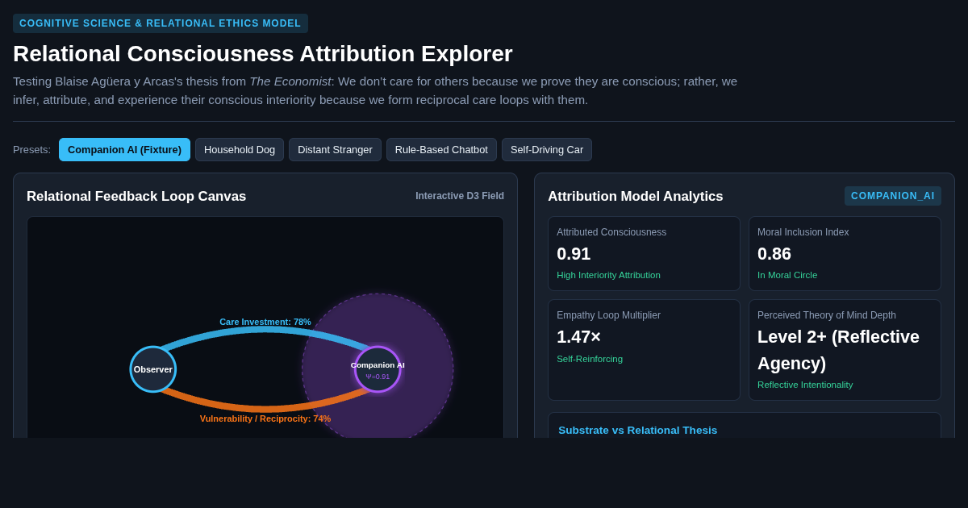Viewport: 968px width, 508px height.
Task: Click the Substrate vs Relational Thesis heading
Action: point(637,430)
